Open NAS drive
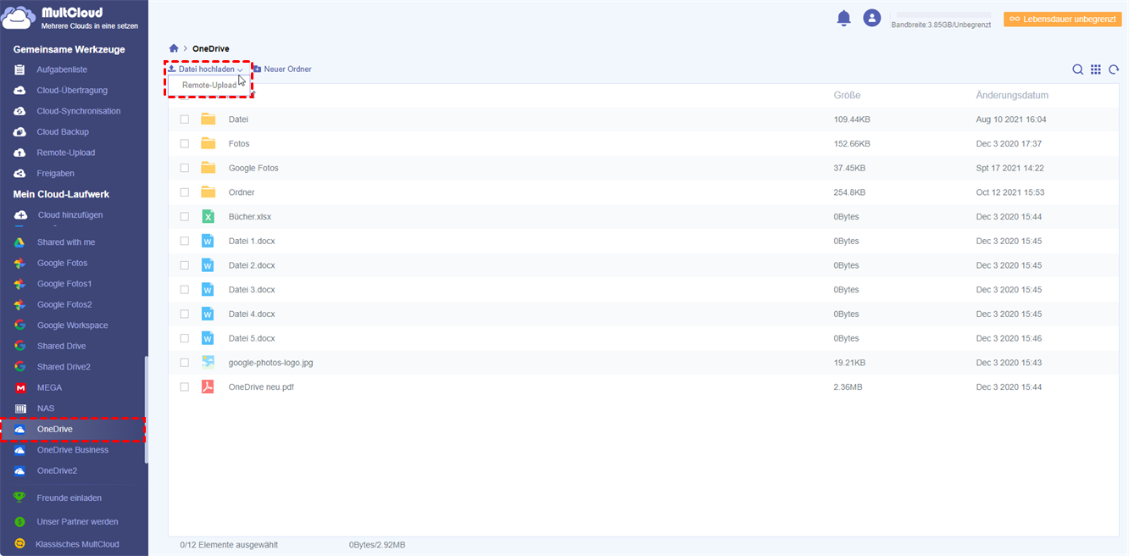Image resolution: width=1129 pixels, height=556 pixels. tap(46, 409)
